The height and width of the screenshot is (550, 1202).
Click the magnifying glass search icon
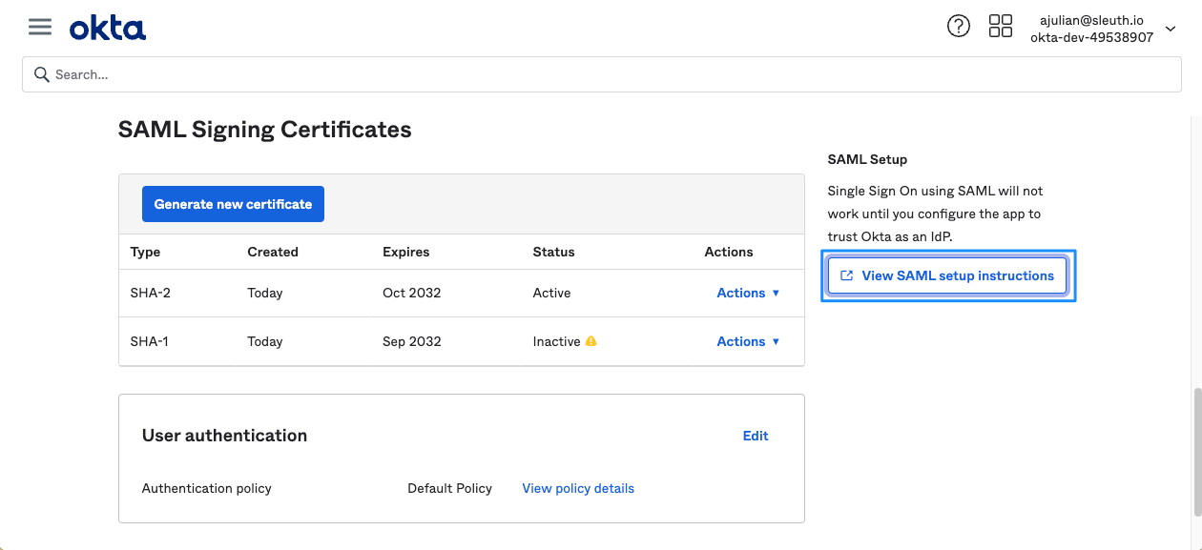tap(41, 74)
